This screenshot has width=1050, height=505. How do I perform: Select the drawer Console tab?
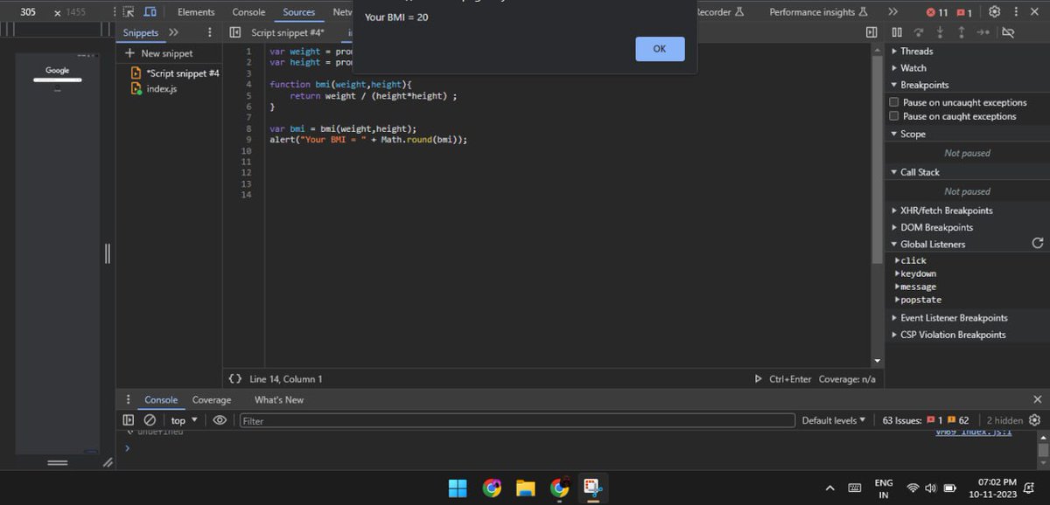click(x=161, y=400)
